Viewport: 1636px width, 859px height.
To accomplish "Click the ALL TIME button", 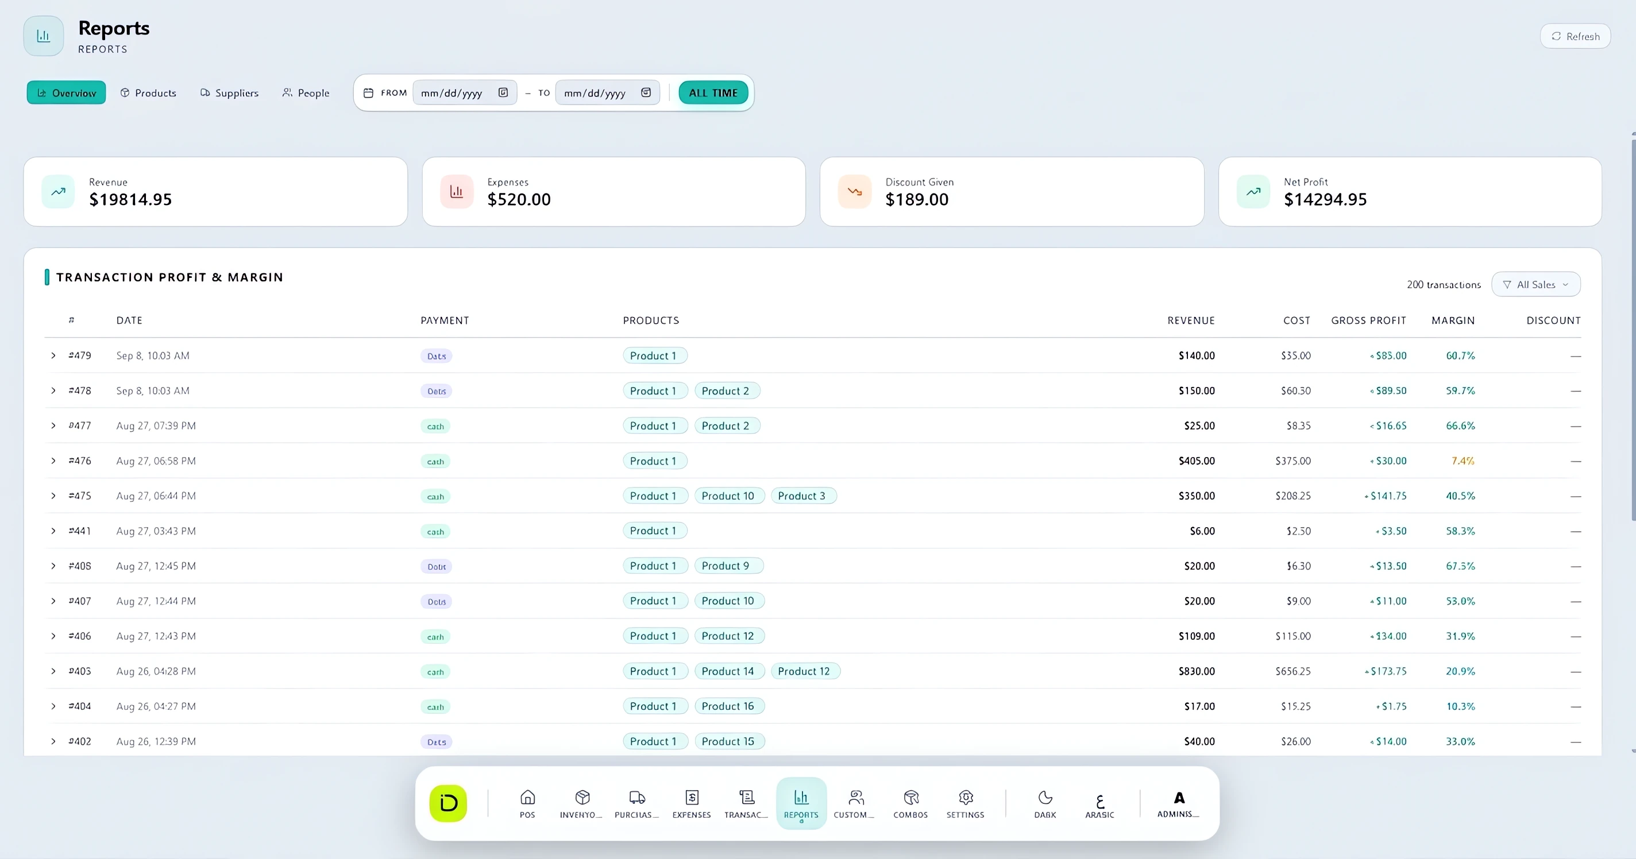I will click(x=713, y=92).
